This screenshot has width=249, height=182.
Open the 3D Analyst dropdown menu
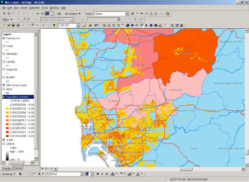coord(73,14)
